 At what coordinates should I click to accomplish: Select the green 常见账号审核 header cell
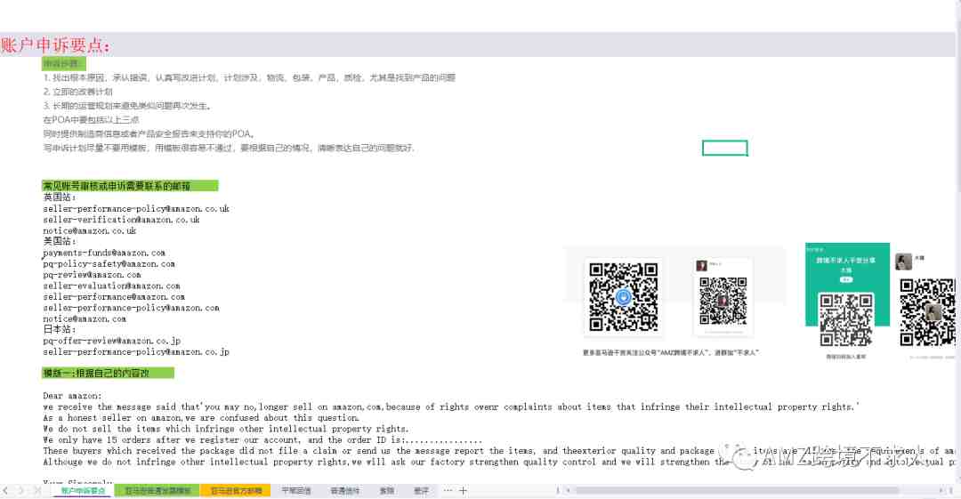[x=130, y=186]
